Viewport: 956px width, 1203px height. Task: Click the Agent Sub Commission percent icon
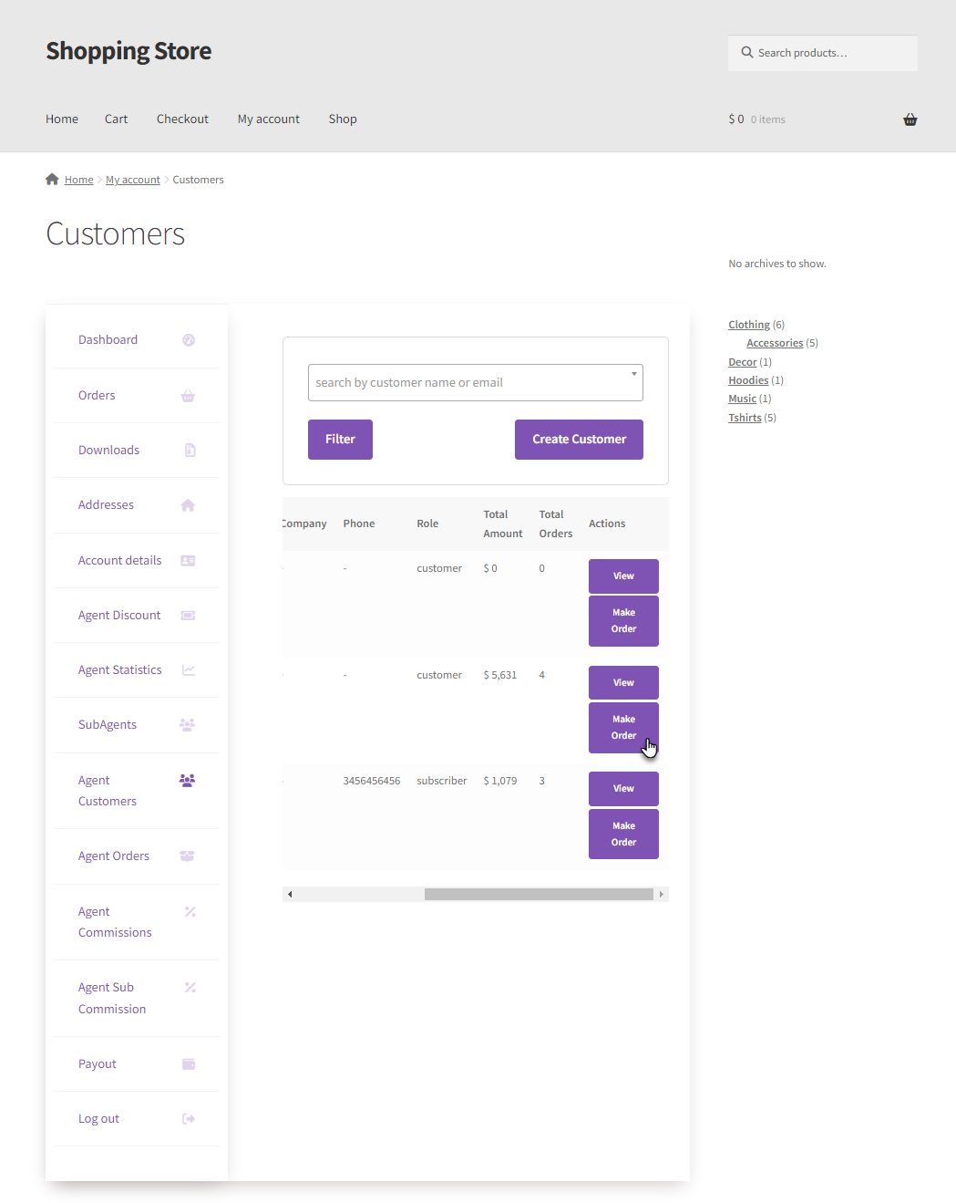[190, 988]
